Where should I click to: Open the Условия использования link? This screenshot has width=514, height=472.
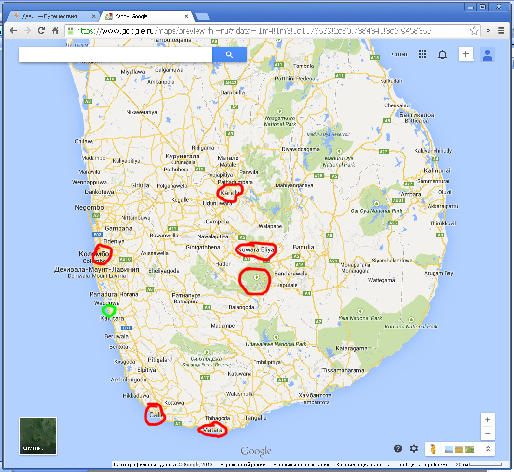pos(301,464)
